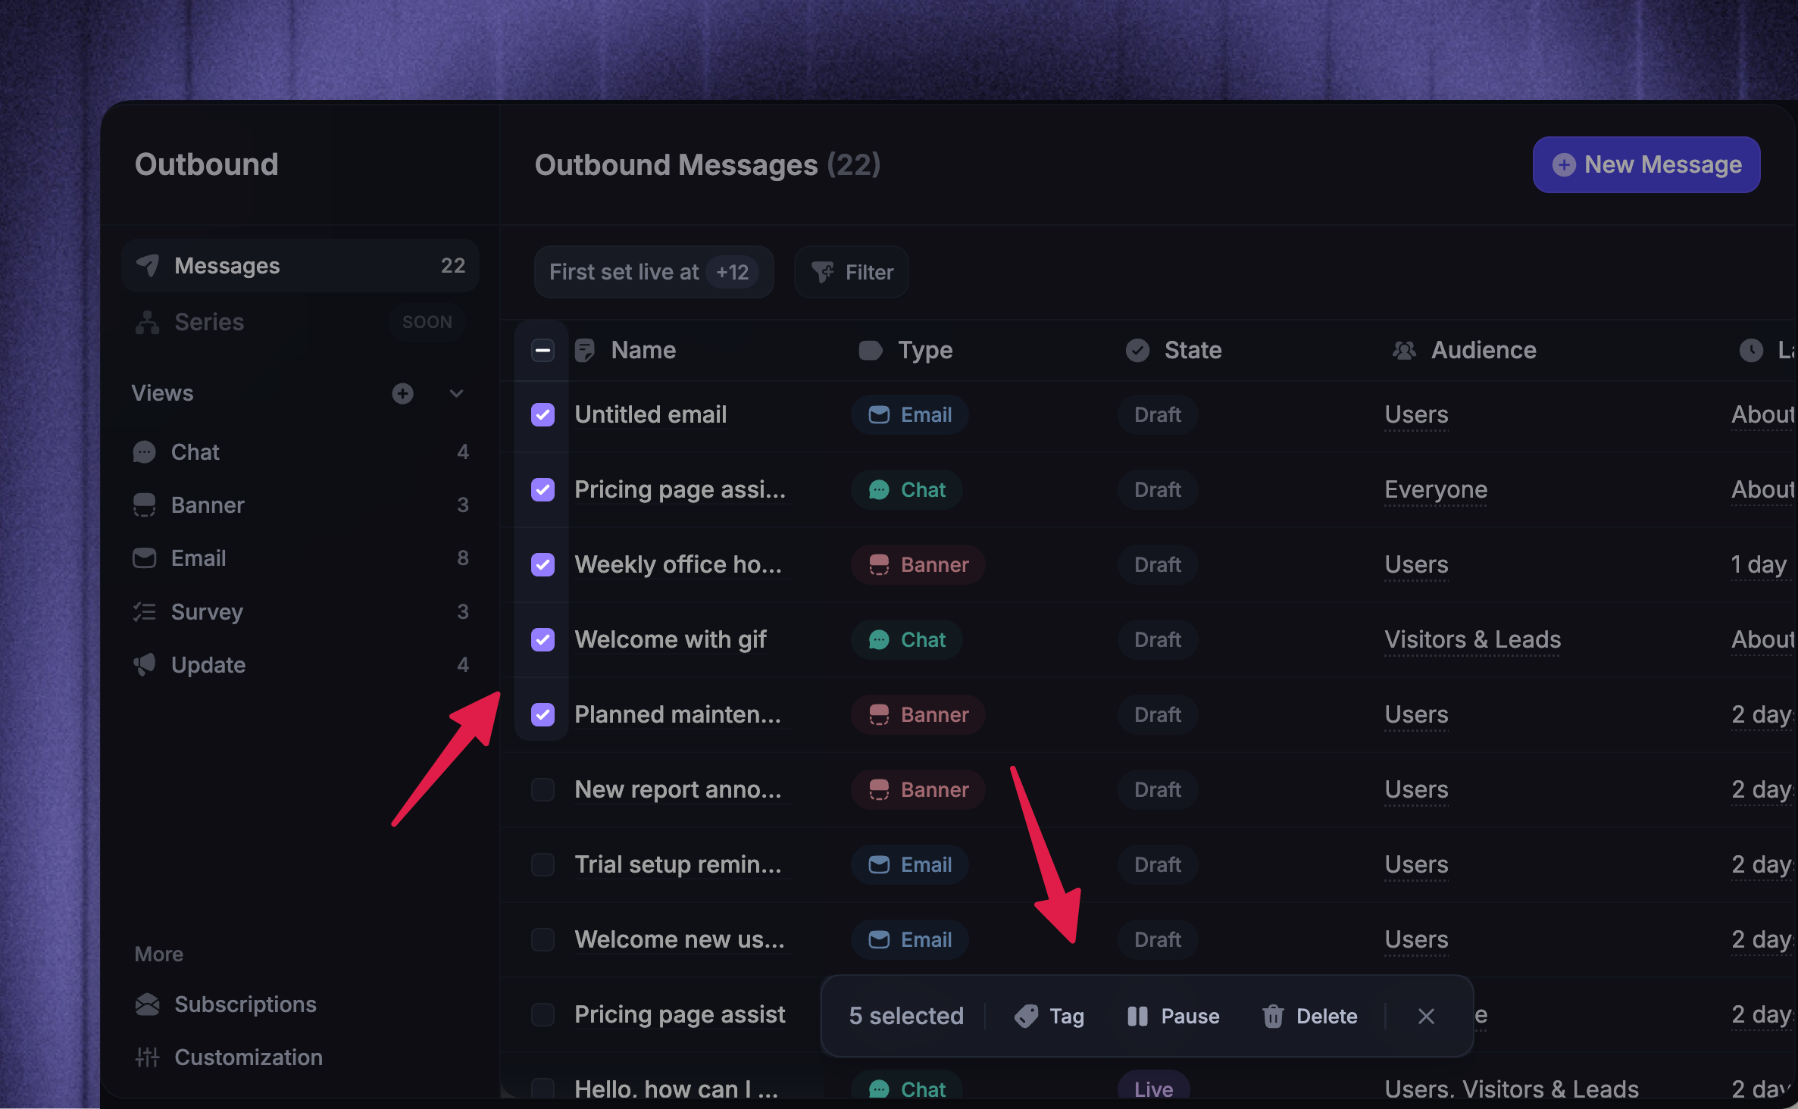Image resolution: width=1798 pixels, height=1109 pixels.
Task: Click the Delete trash icon
Action: click(1273, 1016)
